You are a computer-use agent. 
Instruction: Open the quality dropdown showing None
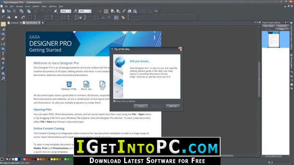(x=66, y=11)
